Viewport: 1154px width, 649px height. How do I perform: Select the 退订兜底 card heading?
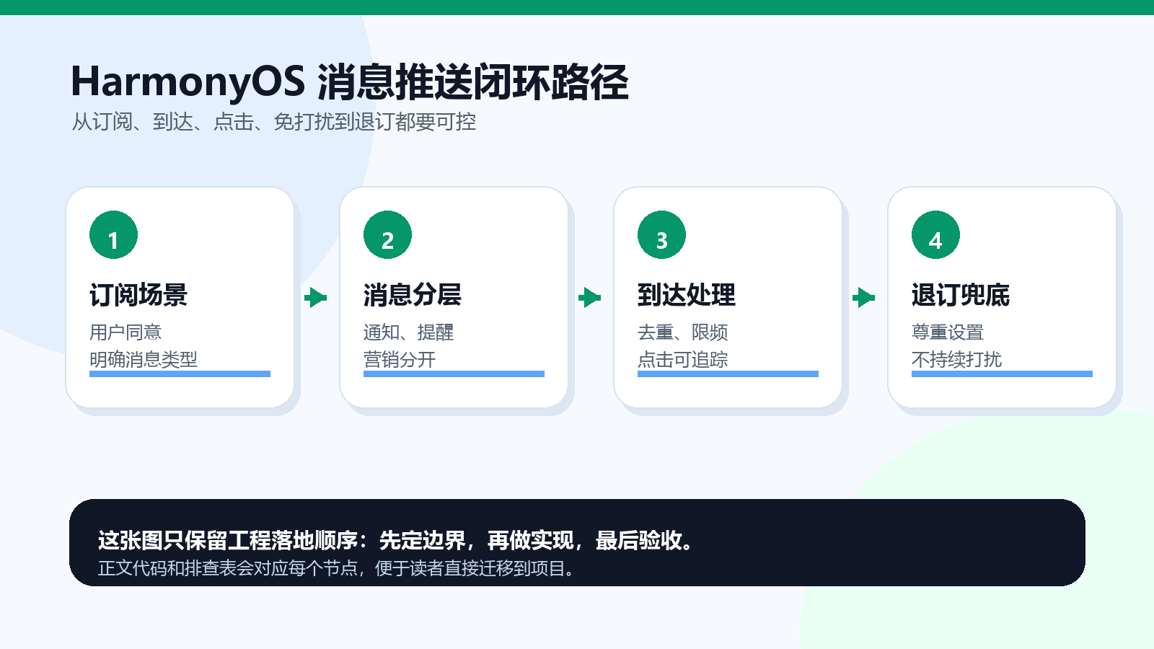click(x=961, y=295)
